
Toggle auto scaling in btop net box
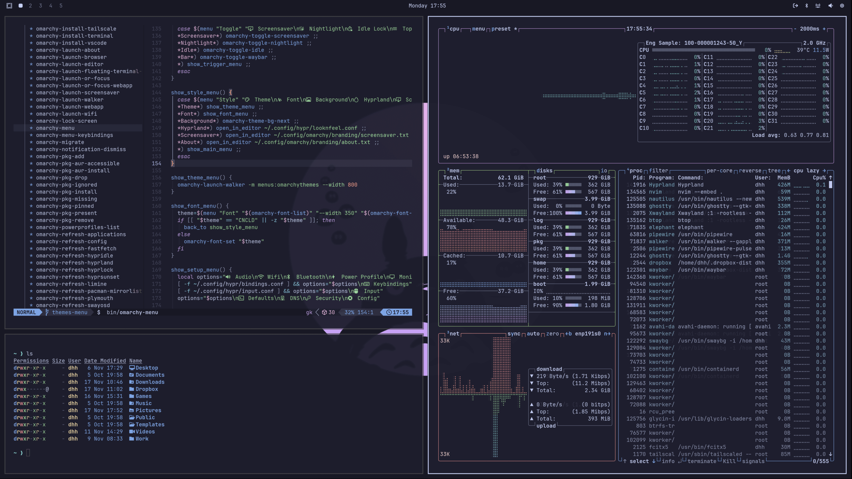533,334
